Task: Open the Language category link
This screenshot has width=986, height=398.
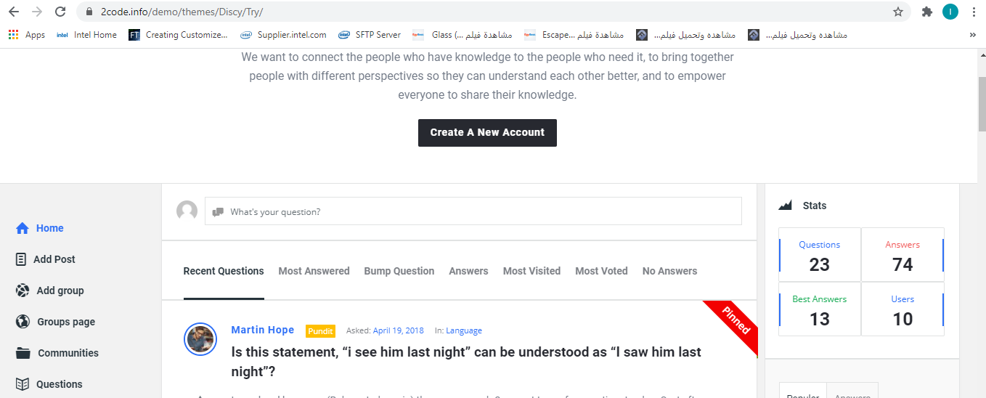Action: [x=463, y=330]
